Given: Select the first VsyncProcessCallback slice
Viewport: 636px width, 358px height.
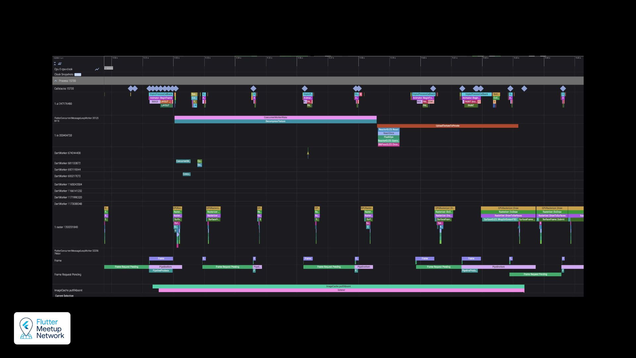Looking at the screenshot, I should (x=161, y=94).
